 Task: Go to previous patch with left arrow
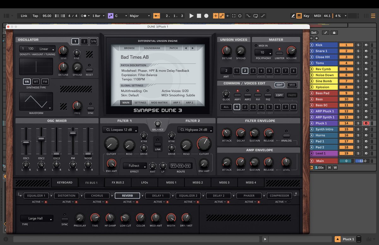pyautogui.click(x=186, y=48)
